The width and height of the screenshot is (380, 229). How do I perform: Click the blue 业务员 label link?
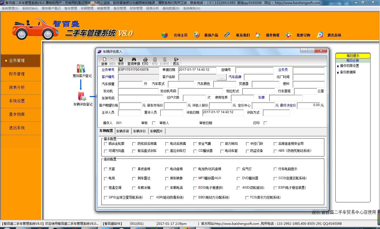point(283,70)
